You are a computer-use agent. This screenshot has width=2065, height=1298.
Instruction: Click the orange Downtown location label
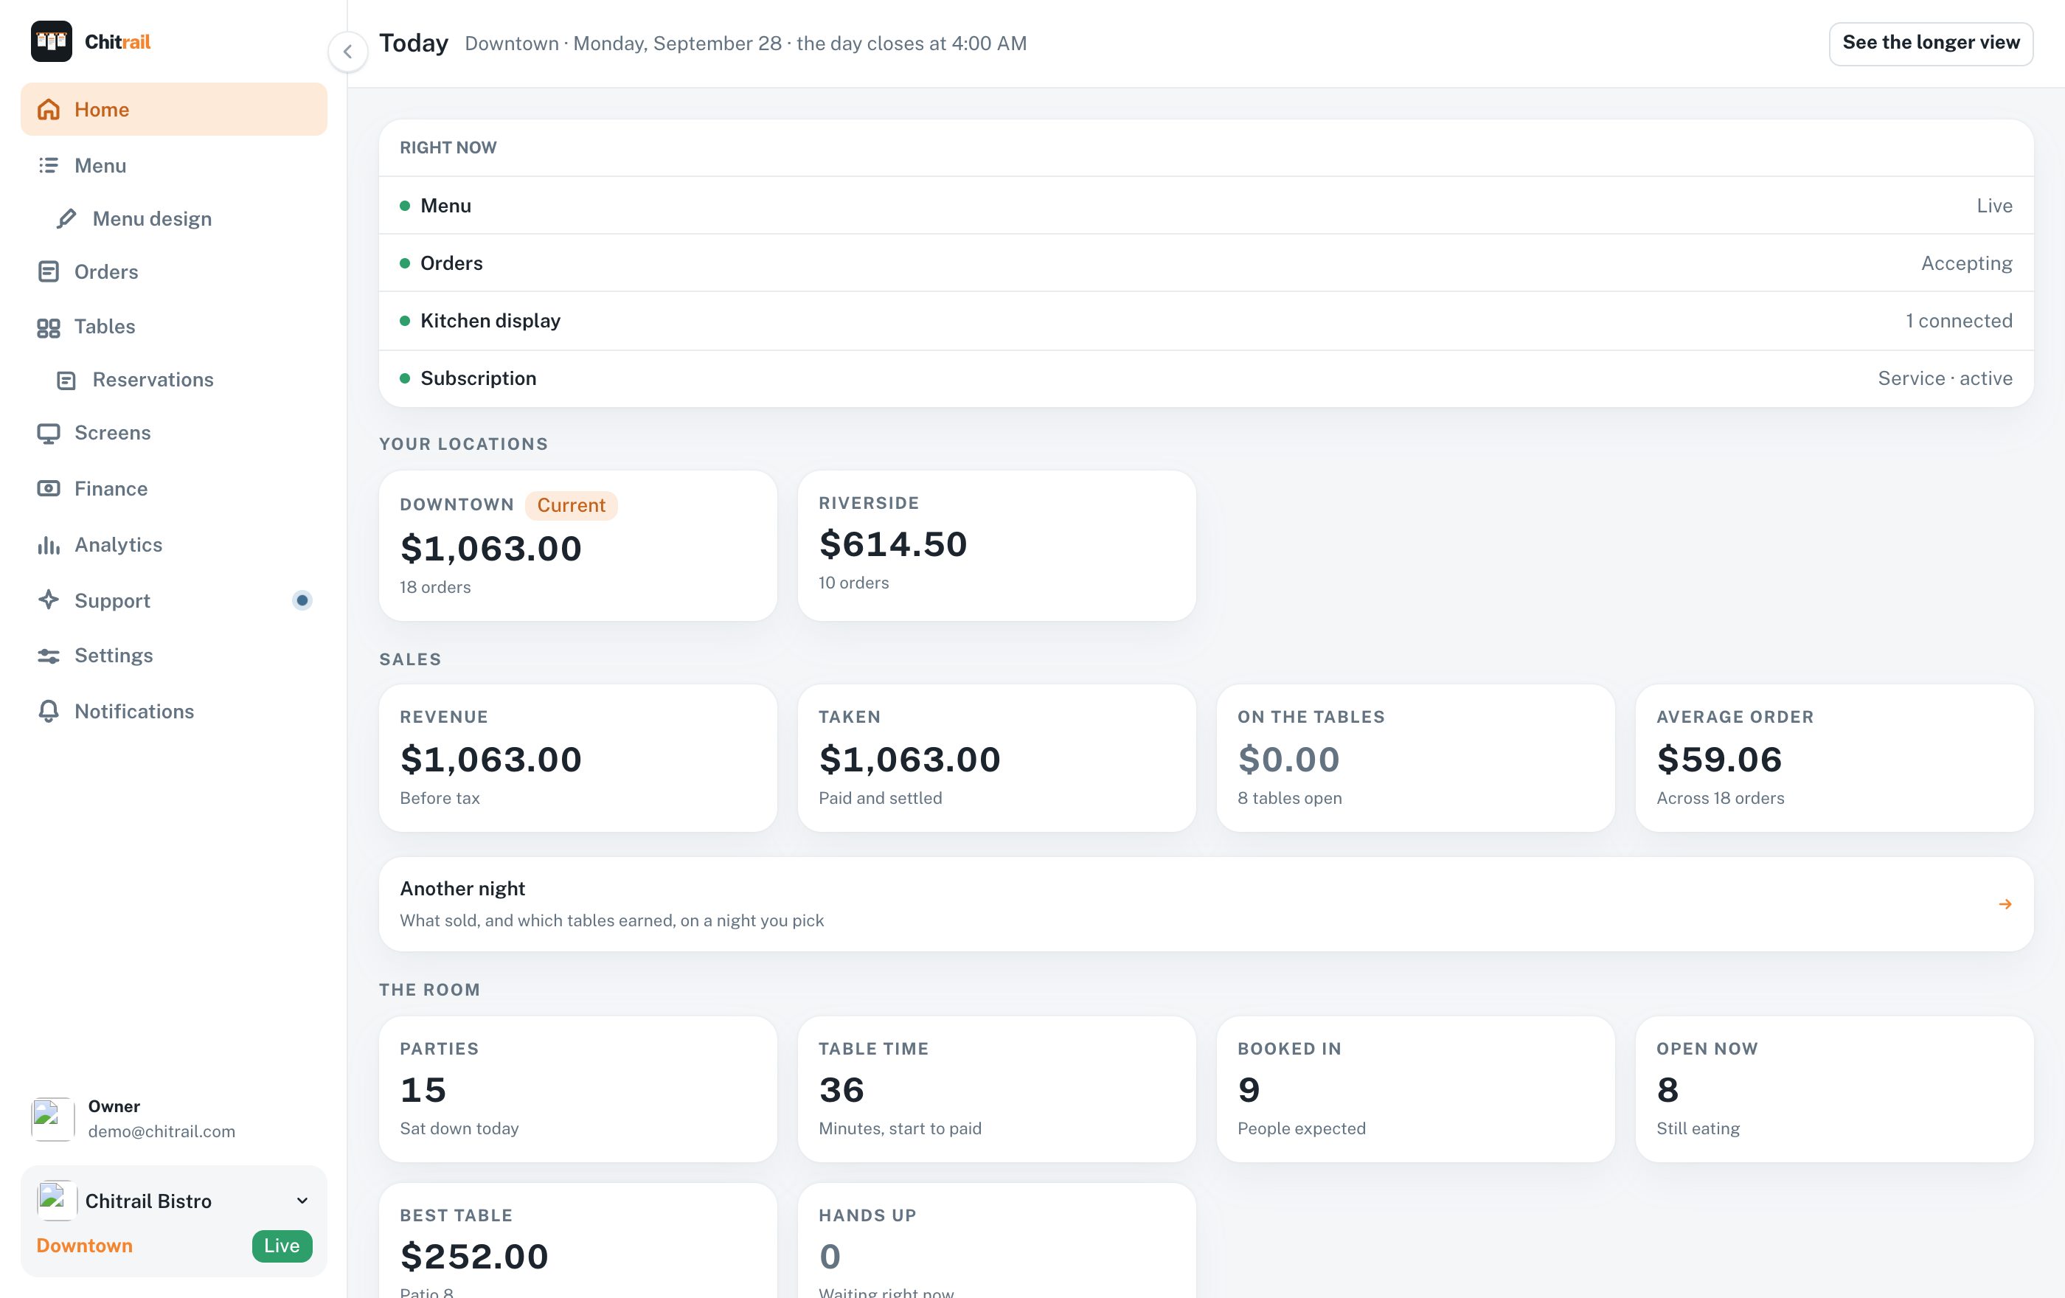click(84, 1245)
